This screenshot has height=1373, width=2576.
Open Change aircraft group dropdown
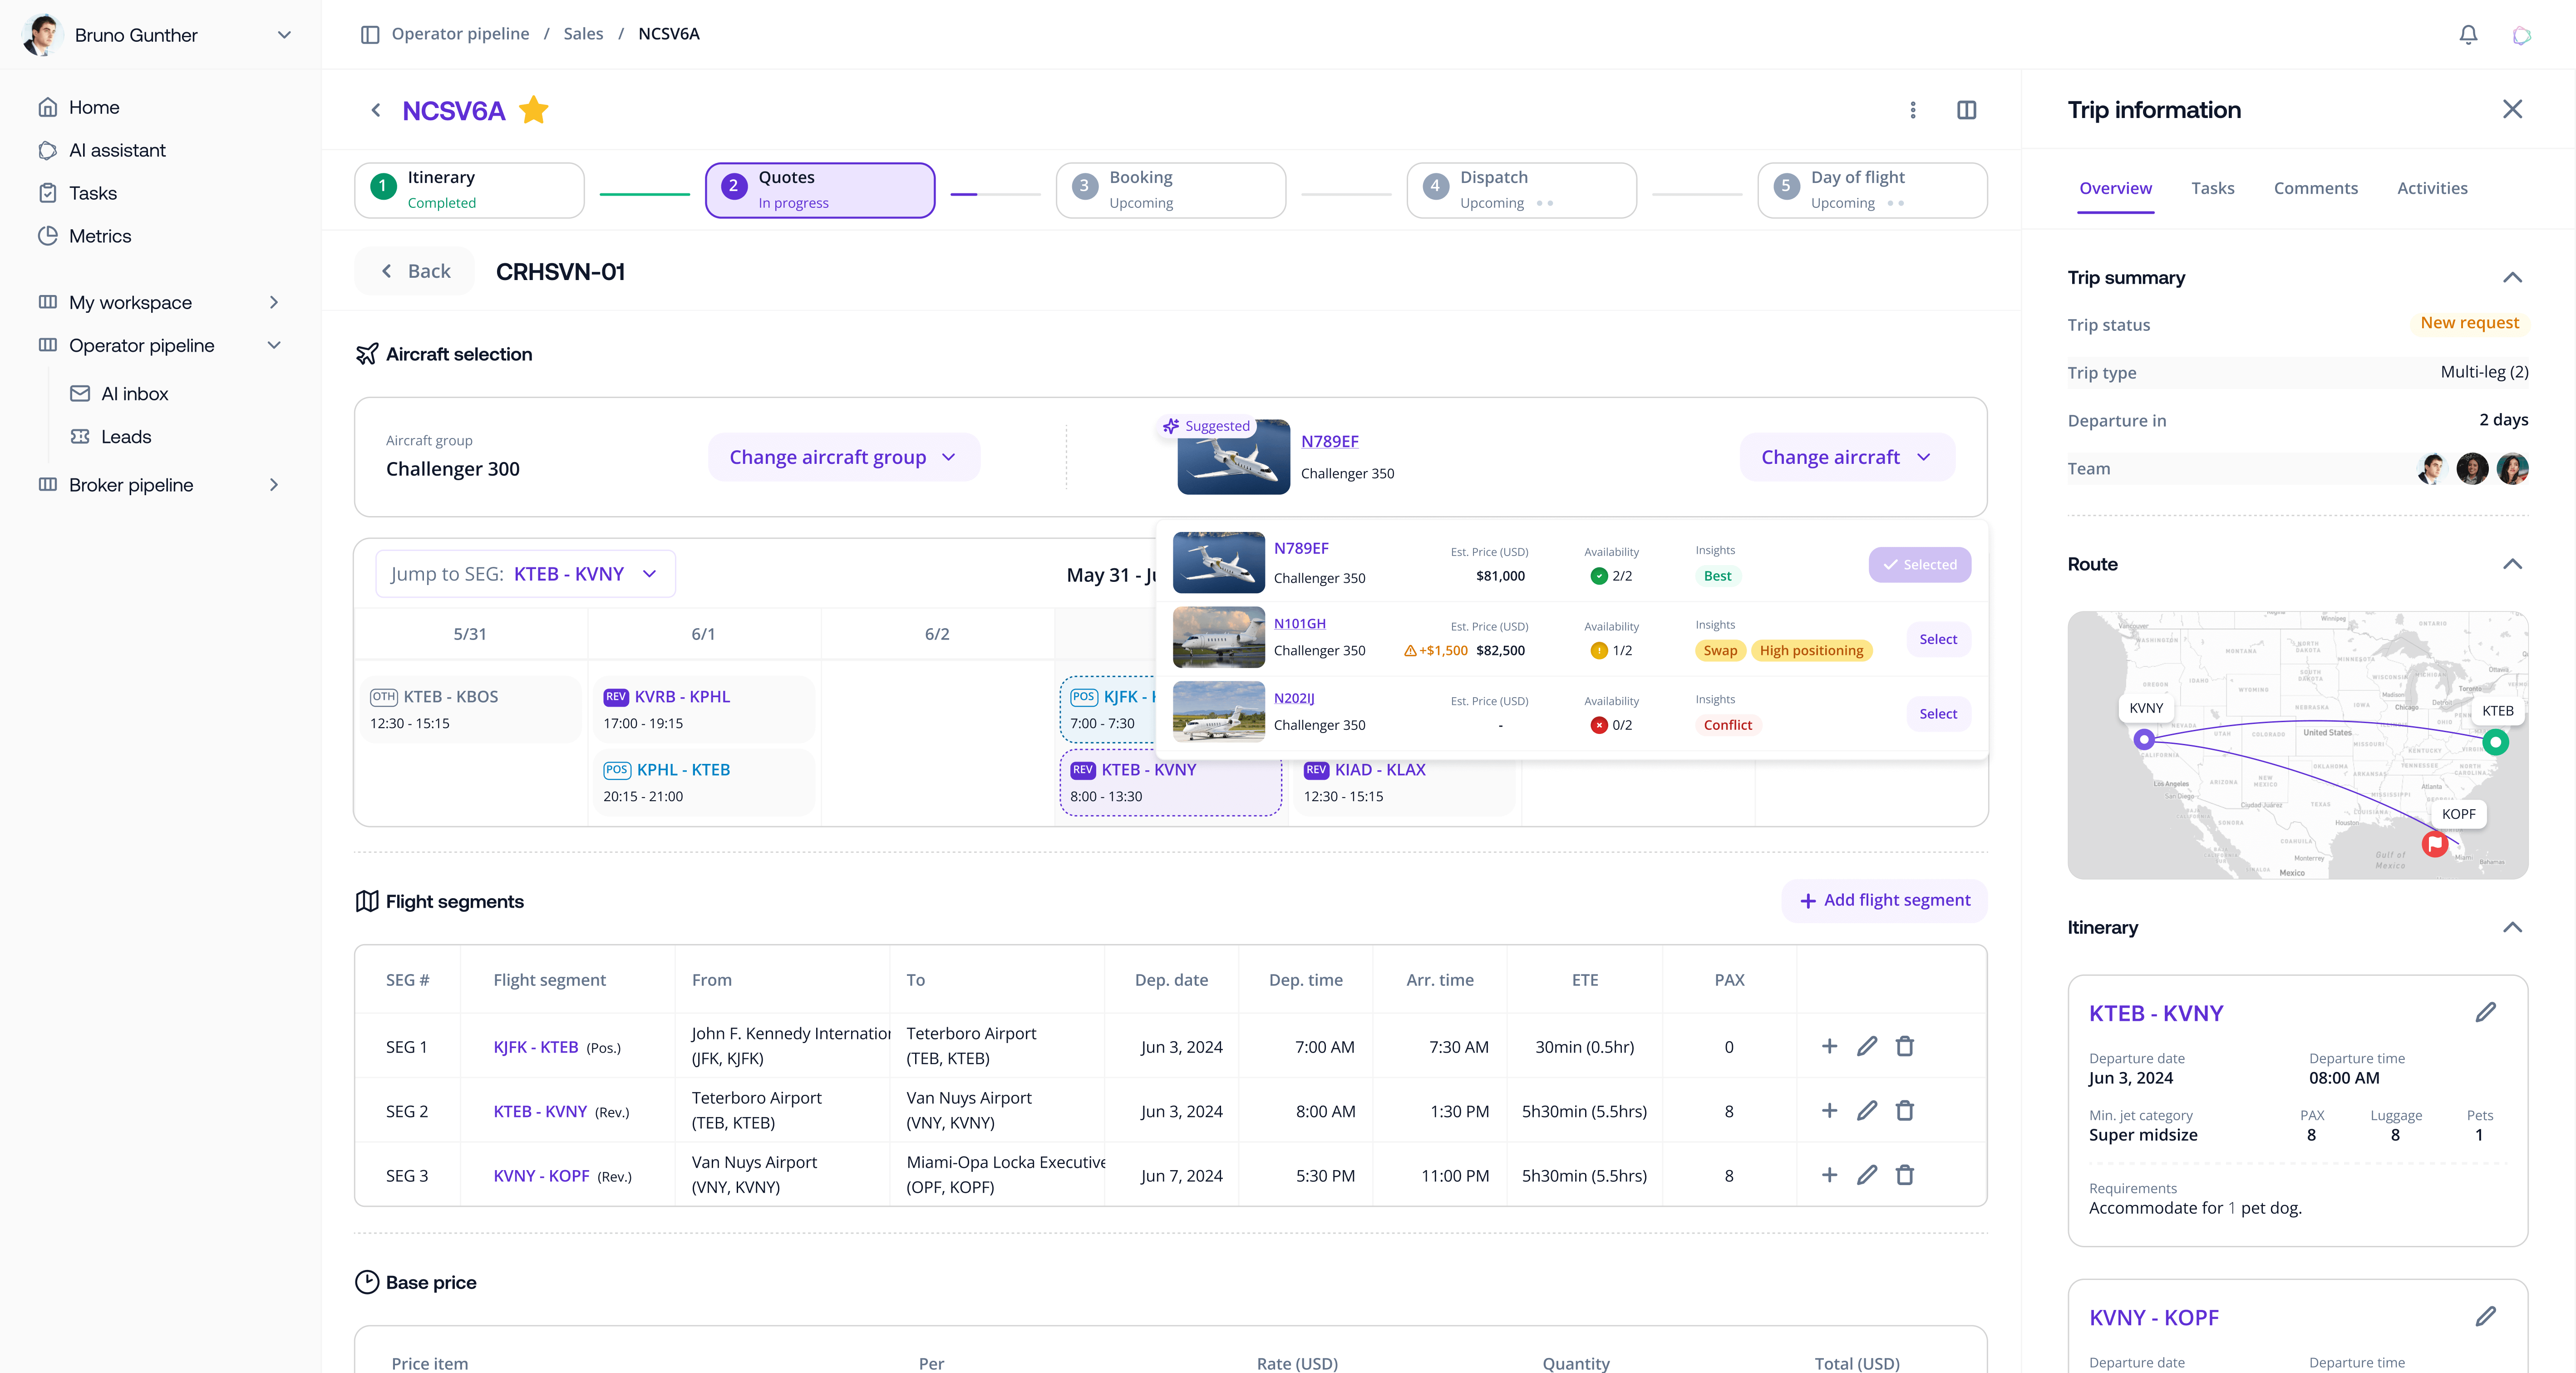(x=843, y=457)
